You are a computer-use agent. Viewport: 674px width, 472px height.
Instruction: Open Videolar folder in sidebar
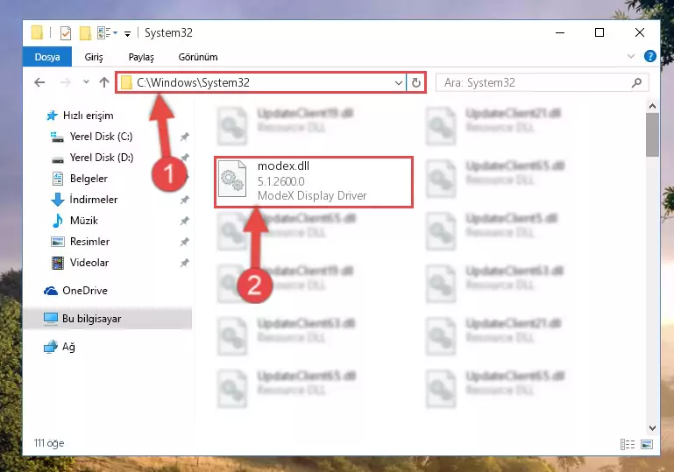(80, 263)
